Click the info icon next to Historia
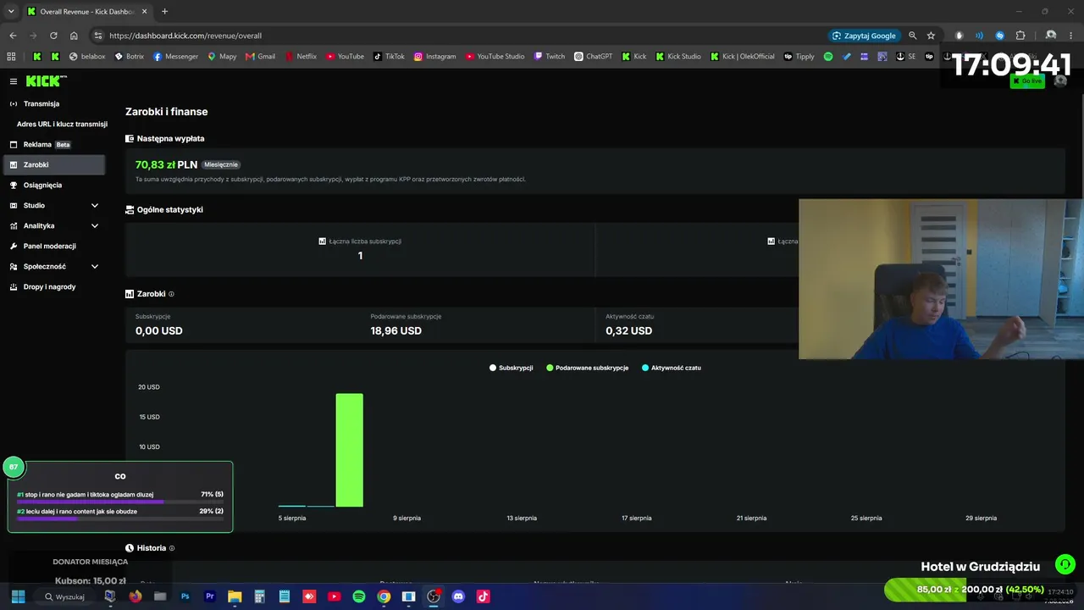 pos(172,548)
